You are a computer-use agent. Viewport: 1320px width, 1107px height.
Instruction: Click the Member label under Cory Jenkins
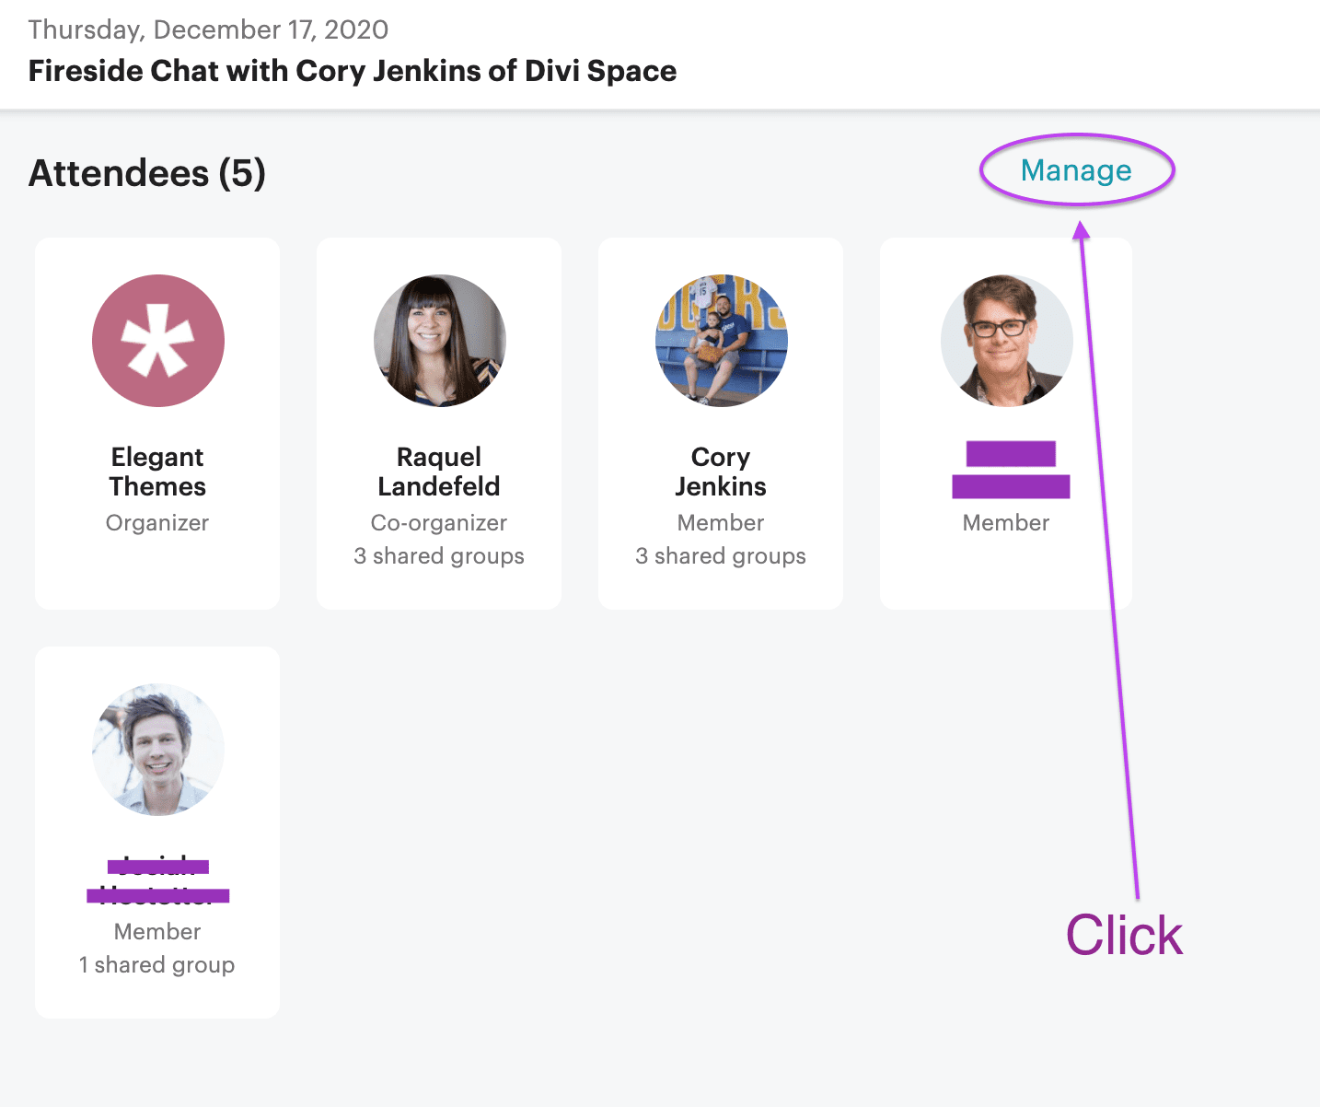(721, 523)
